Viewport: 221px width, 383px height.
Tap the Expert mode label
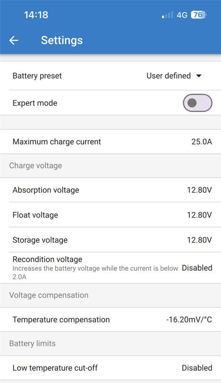[35, 103]
